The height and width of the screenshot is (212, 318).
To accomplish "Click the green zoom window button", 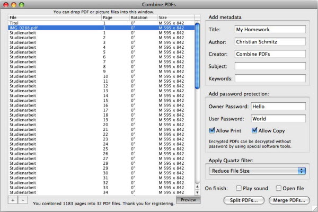I will click(22, 5).
